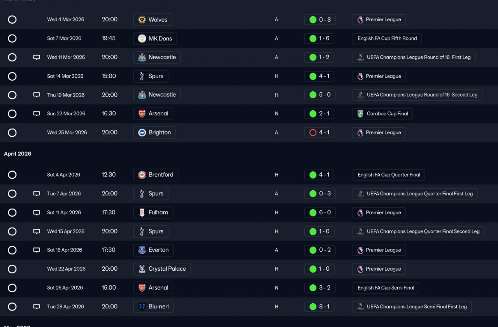Click the Wolves club badge icon
Screen dimensions: 498x327
point(142,20)
